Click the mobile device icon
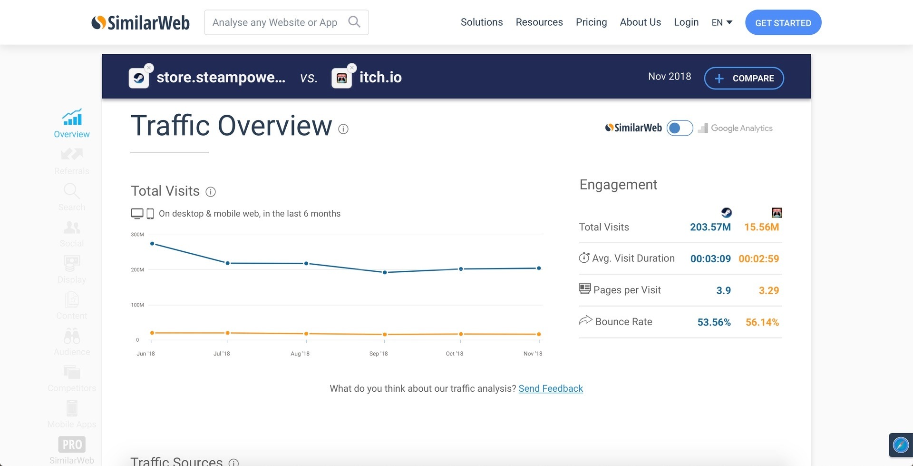The width and height of the screenshot is (913, 466). [150, 214]
